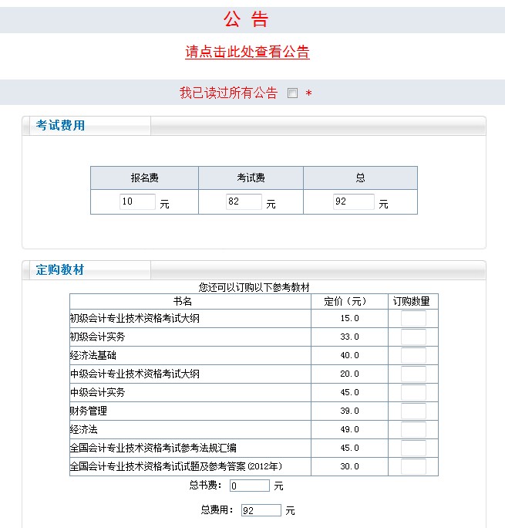Image resolution: width=505 pixels, height=528 pixels.
Task: Click quantity box for 参考法规汇编
Action: click(413, 448)
